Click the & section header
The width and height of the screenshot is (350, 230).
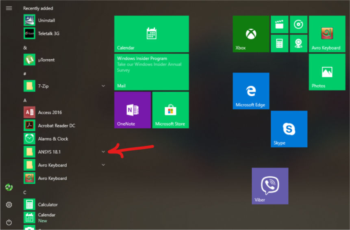(x=25, y=48)
